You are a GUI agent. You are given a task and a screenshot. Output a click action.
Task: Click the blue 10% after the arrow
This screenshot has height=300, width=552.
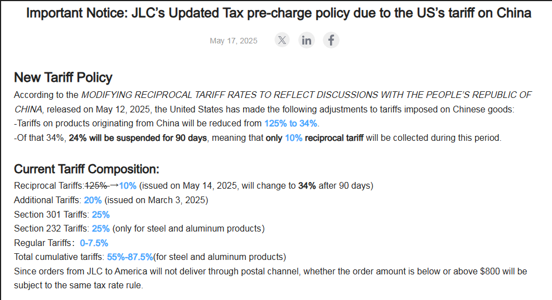(x=128, y=186)
